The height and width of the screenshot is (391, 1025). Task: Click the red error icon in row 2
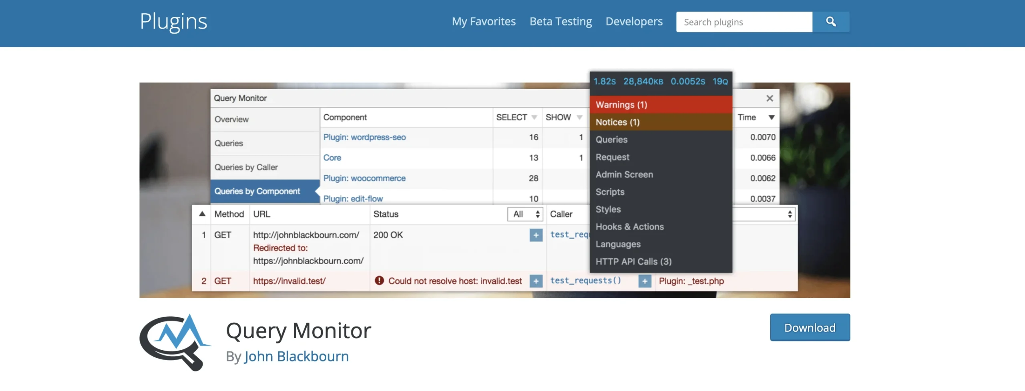379,281
